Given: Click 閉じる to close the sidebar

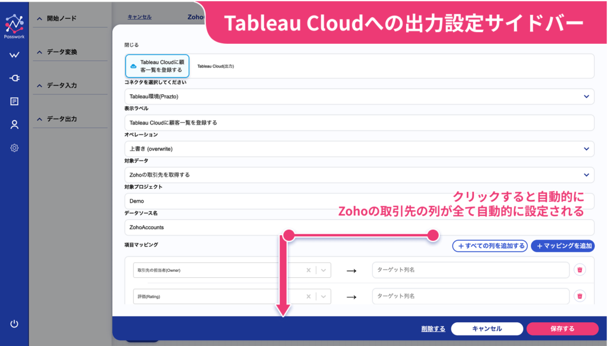Looking at the screenshot, I should (x=131, y=45).
